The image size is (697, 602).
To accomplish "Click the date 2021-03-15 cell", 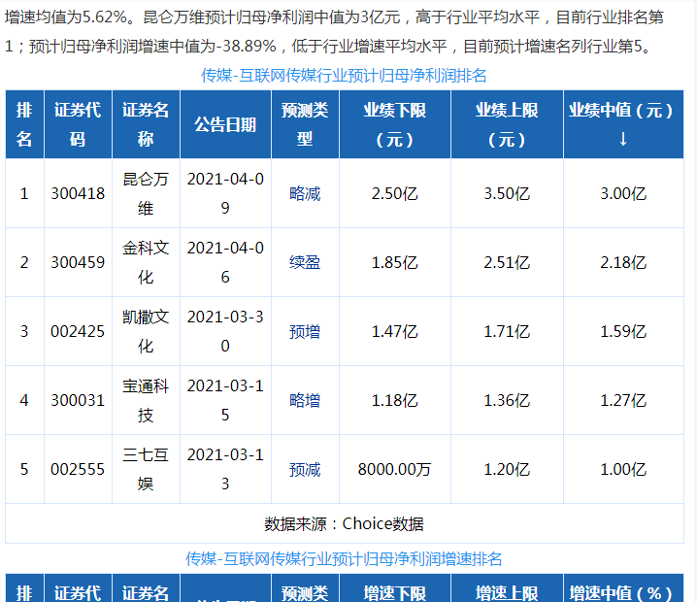I will coord(225,401).
